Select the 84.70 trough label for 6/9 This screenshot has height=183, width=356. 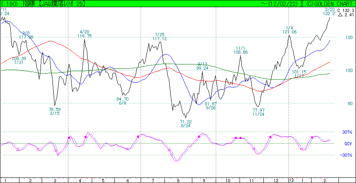122,99
